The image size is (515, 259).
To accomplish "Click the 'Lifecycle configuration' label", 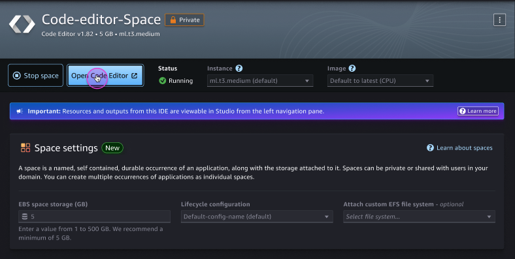I will [x=216, y=204].
